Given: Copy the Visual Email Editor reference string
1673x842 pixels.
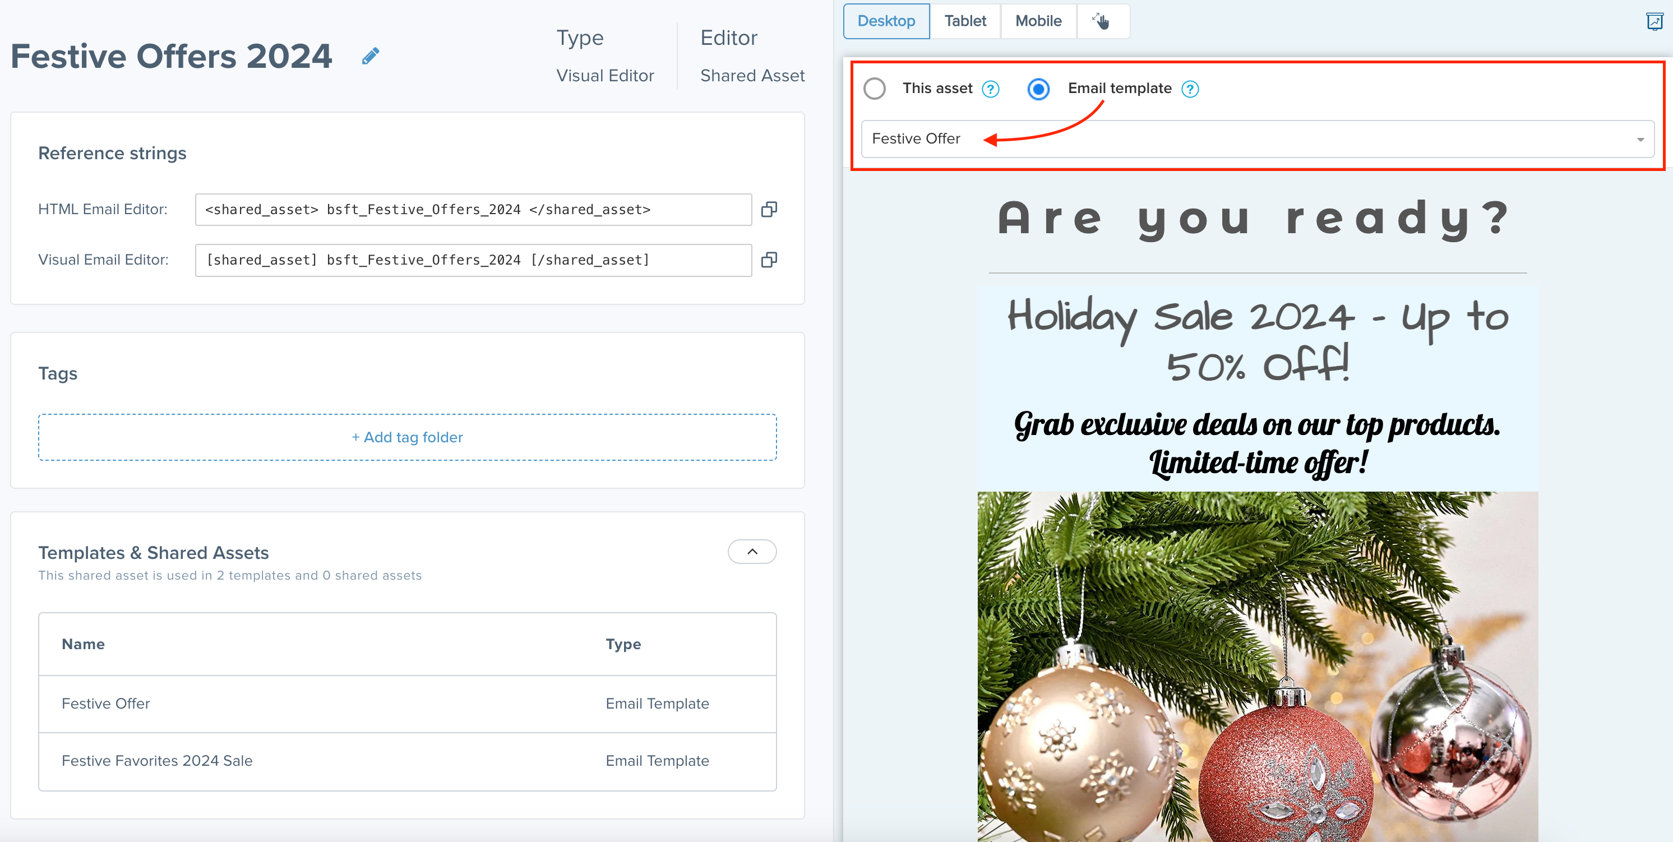Looking at the screenshot, I should click(x=769, y=260).
